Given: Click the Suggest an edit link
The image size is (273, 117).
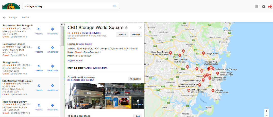Looking at the screenshot, I should pyautogui.click(x=75, y=61).
